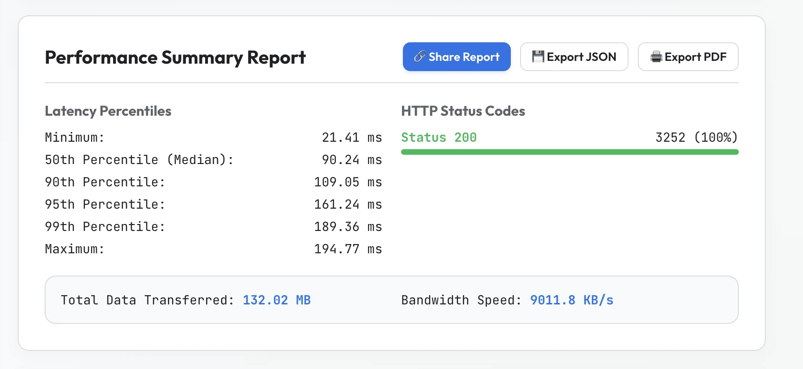
Task: Click the Export JSON button
Action: click(574, 57)
